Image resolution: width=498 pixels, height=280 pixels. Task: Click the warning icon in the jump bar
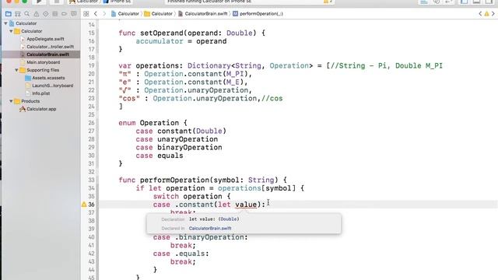pyautogui.click(x=486, y=14)
